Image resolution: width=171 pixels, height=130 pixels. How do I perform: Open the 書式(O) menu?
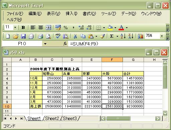[x=89, y=14]
